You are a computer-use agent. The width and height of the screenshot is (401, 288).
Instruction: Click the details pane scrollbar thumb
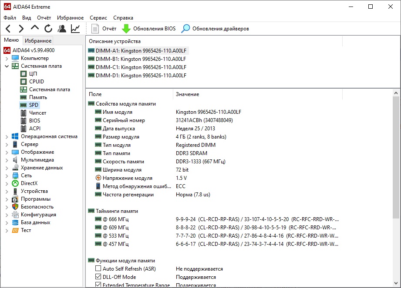396,157
